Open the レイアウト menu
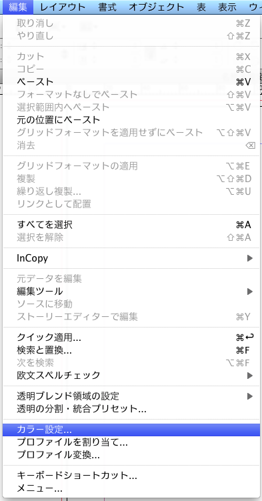 tap(63, 7)
